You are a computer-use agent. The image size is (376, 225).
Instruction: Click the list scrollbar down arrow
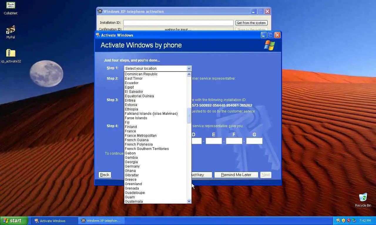189,201
